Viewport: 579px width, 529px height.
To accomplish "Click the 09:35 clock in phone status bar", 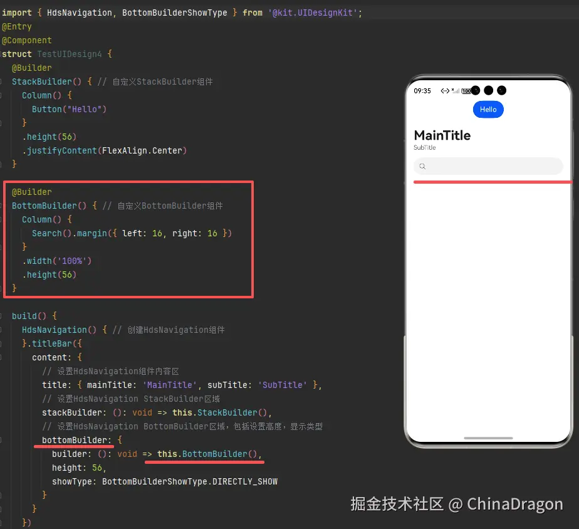I will (422, 91).
